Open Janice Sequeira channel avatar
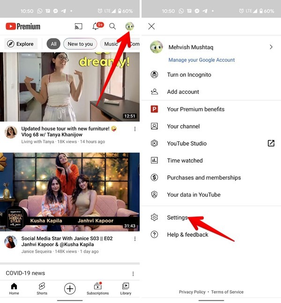Viewport: 281px width, 303px height. coord(11,242)
